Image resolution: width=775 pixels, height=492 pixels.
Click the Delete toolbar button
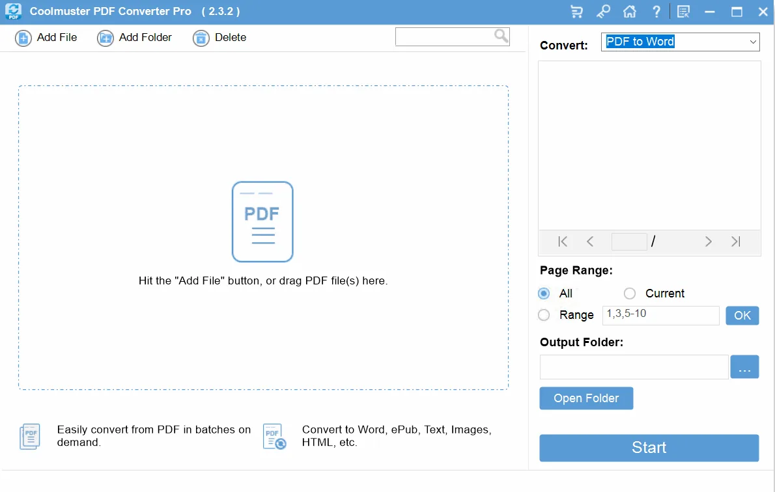(219, 38)
